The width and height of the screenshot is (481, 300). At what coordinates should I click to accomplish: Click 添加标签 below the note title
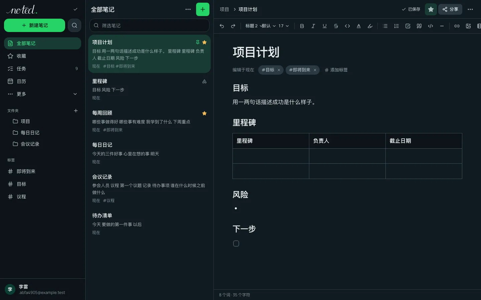pyautogui.click(x=336, y=70)
